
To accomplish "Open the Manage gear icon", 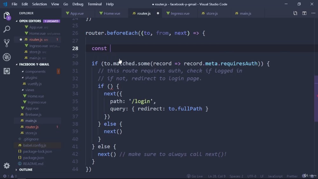I will [x=7, y=166].
